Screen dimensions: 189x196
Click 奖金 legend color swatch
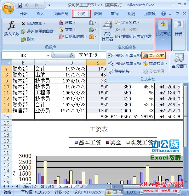(x=108, y=143)
